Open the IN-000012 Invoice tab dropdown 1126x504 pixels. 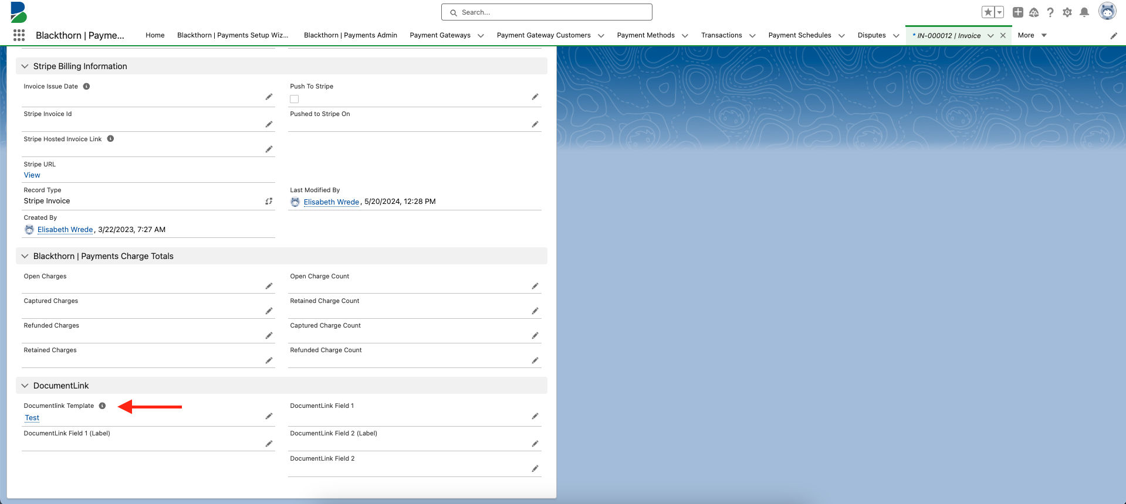pyautogui.click(x=990, y=36)
